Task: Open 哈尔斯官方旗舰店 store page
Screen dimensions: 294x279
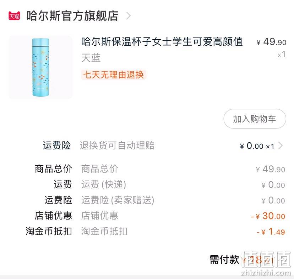Action: [x=72, y=16]
